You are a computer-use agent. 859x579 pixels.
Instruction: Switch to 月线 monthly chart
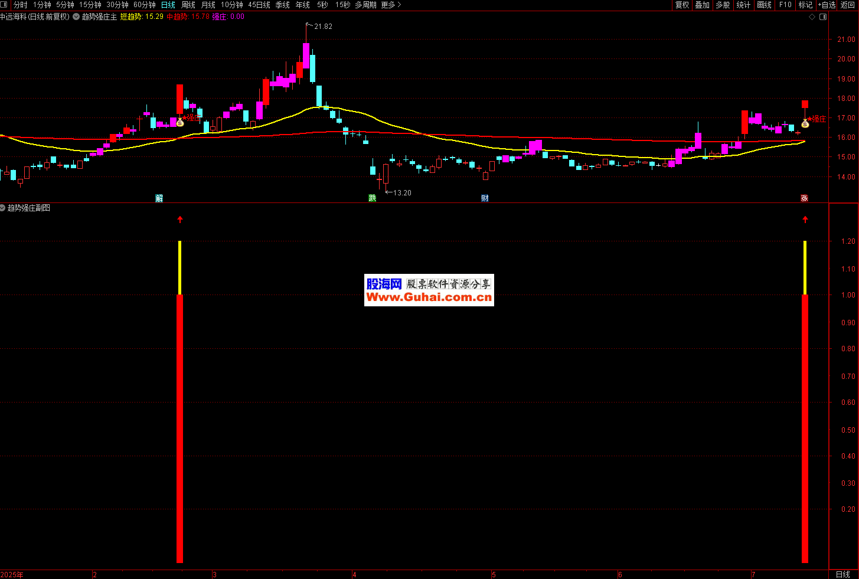208,5
